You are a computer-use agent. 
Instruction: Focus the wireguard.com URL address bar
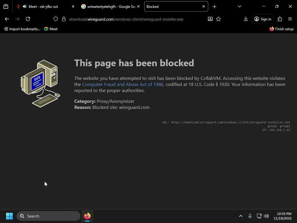[126, 19]
